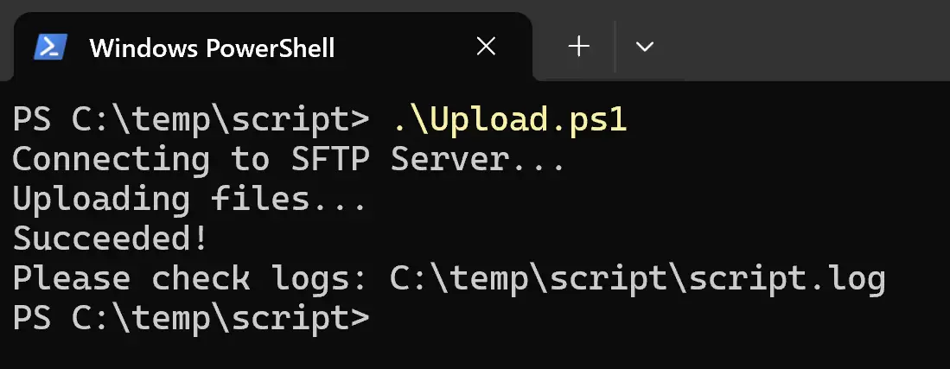This screenshot has width=950, height=369.
Task: Click the PowerShell icon in the tab
Action: (x=50, y=48)
